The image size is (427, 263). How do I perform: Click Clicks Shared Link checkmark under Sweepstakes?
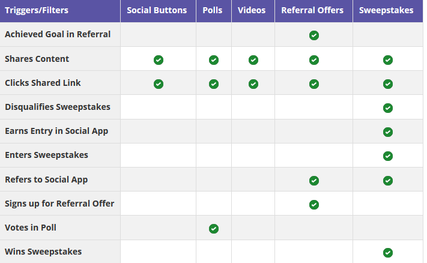(x=387, y=83)
